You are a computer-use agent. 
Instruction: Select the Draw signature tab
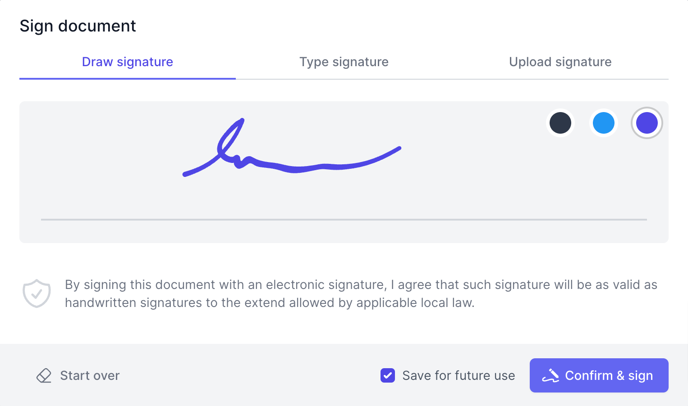(x=127, y=62)
